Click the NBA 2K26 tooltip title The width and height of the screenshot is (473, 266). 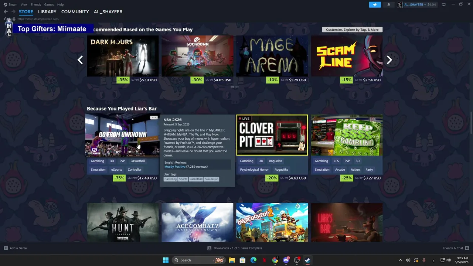pos(173,120)
